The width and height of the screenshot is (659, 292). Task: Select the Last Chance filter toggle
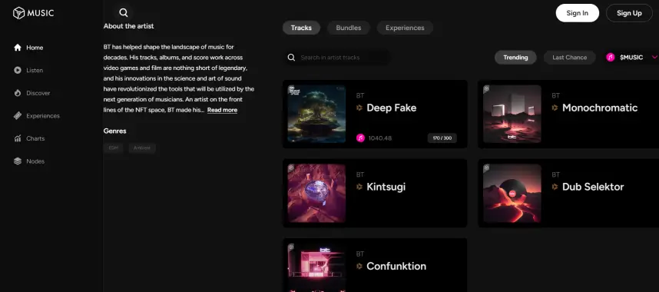tap(569, 57)
